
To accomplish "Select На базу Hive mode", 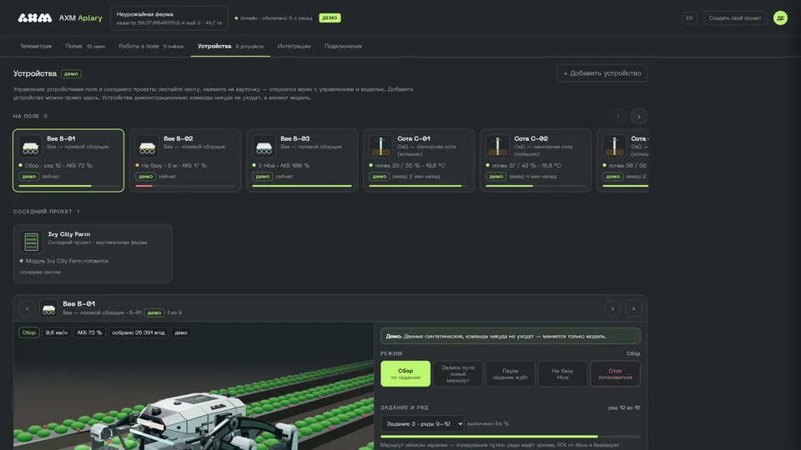I will pos(562,373).
